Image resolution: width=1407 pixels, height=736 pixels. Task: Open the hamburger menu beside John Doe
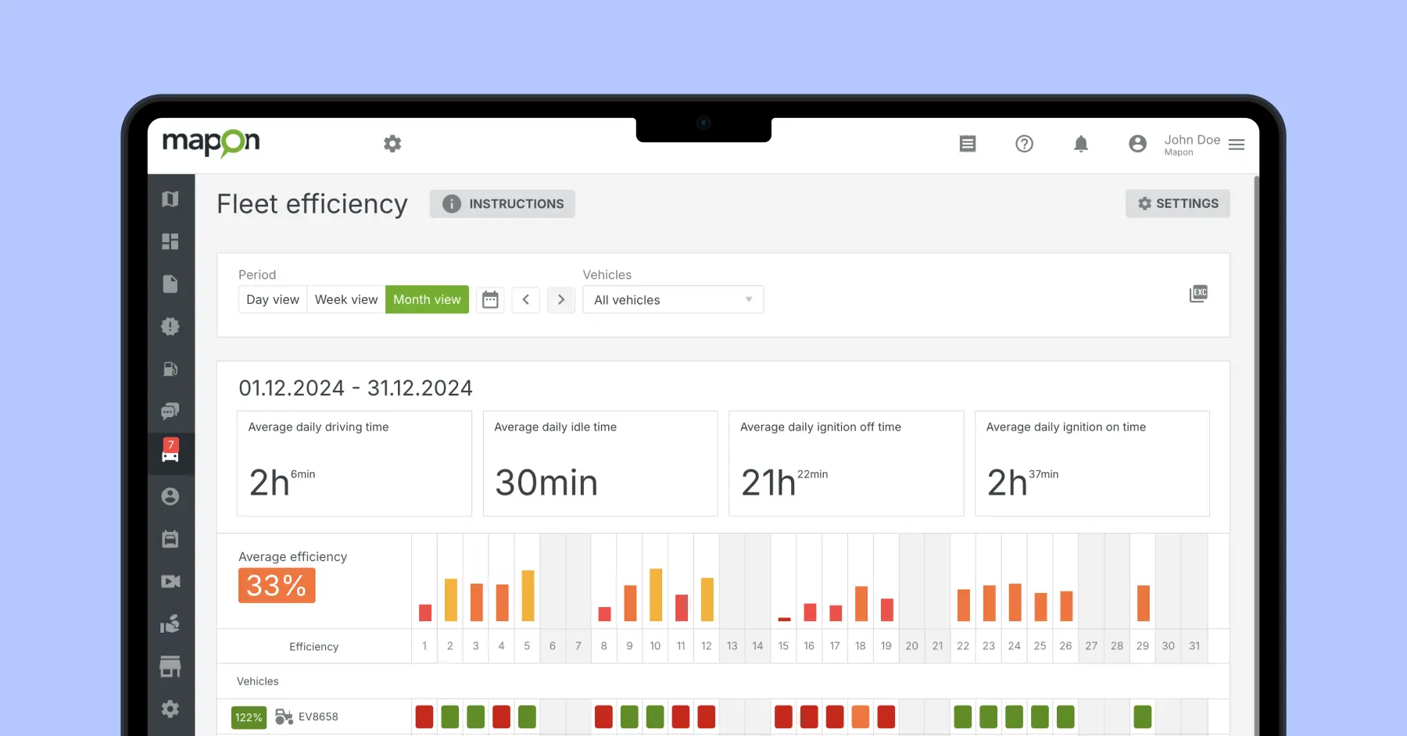pos(1237,145)
